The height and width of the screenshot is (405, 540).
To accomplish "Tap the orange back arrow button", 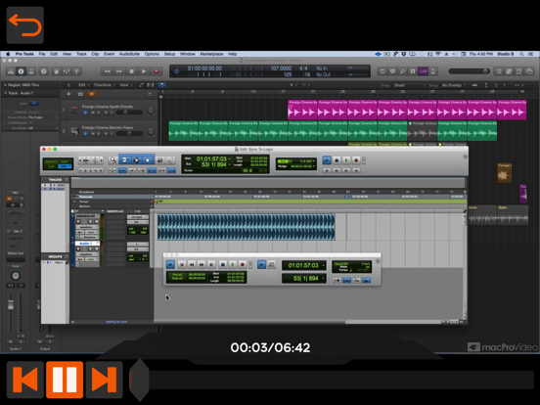I will click(25, 25).
